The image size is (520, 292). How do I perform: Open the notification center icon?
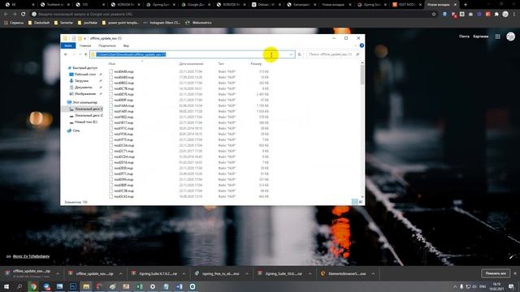(511, 286)
